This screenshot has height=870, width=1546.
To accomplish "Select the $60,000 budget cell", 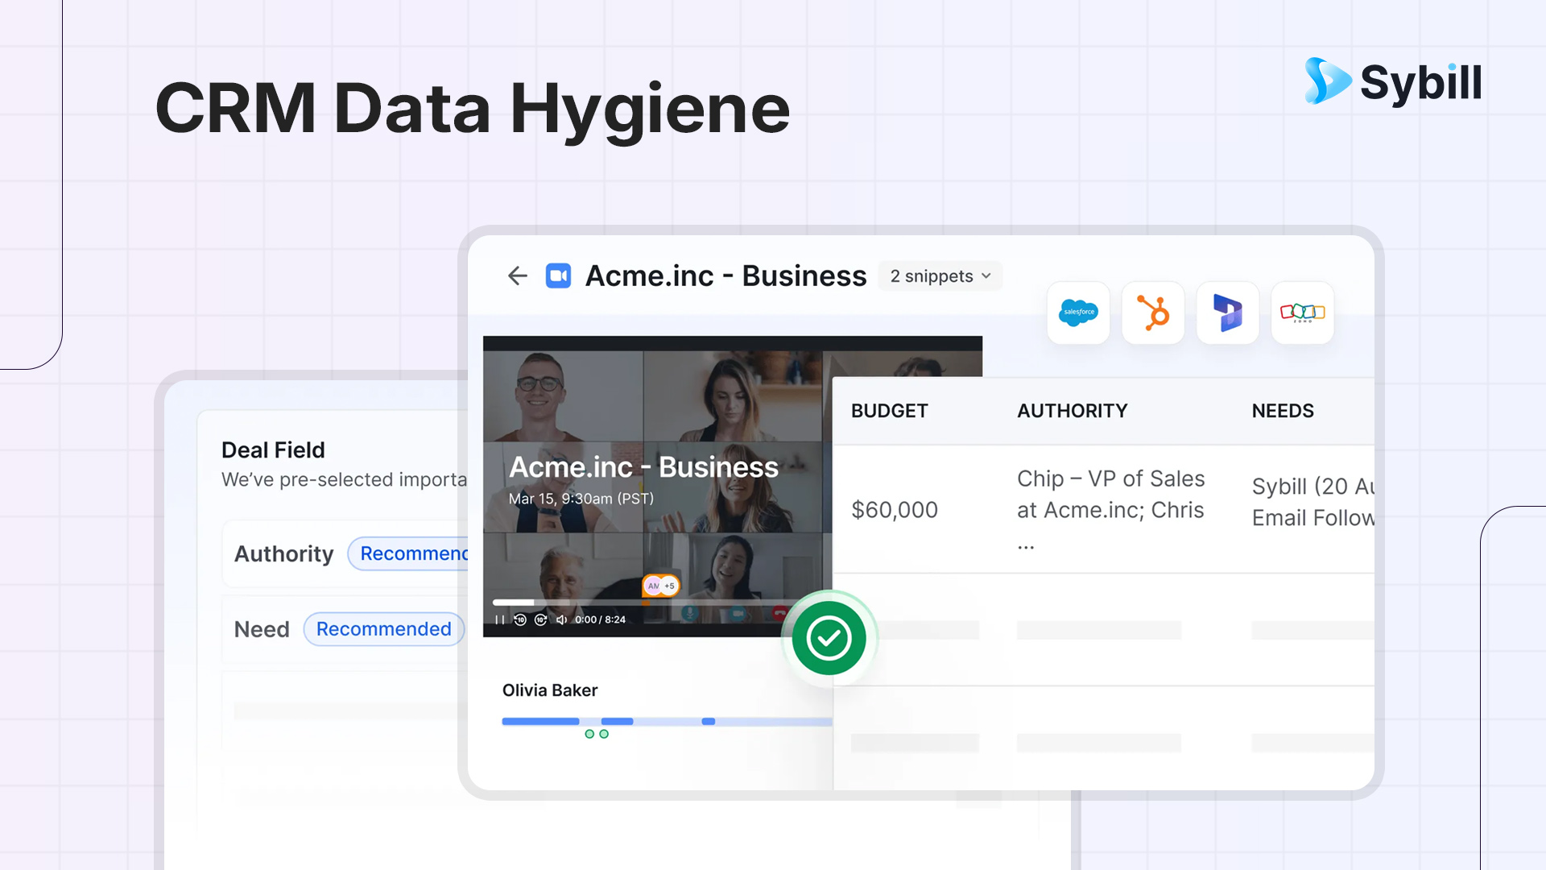I will [x=895, y=510].
